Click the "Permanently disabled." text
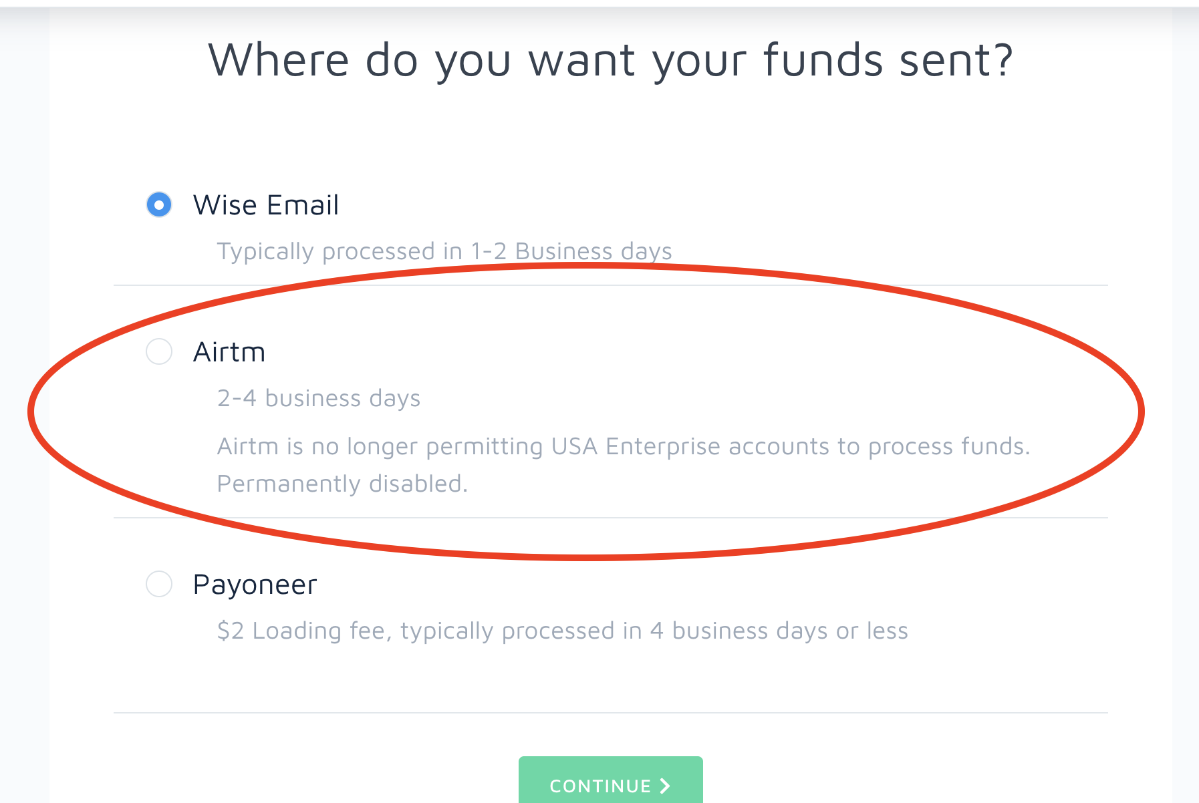This screenshot has height=803, width=1199. [x=342, y=484]
